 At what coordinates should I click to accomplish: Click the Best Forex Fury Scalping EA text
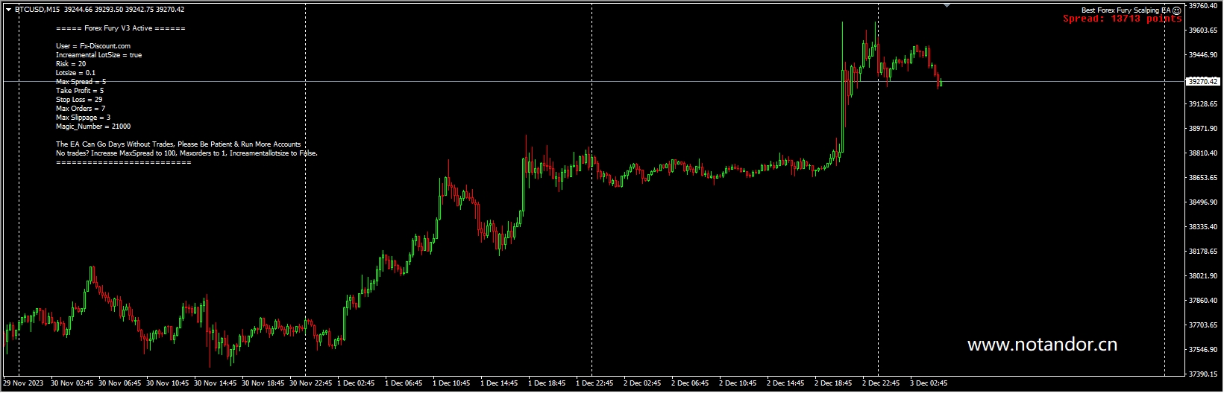[x=1126, y=10]
